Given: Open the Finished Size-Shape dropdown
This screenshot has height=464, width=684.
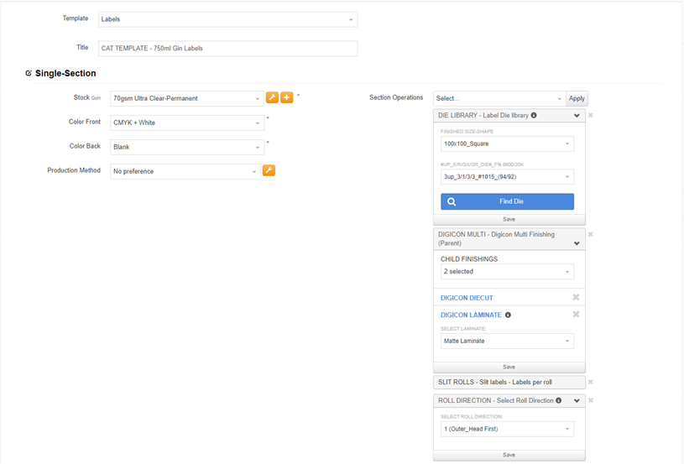Looking at the screenshot, I should 507,144.
